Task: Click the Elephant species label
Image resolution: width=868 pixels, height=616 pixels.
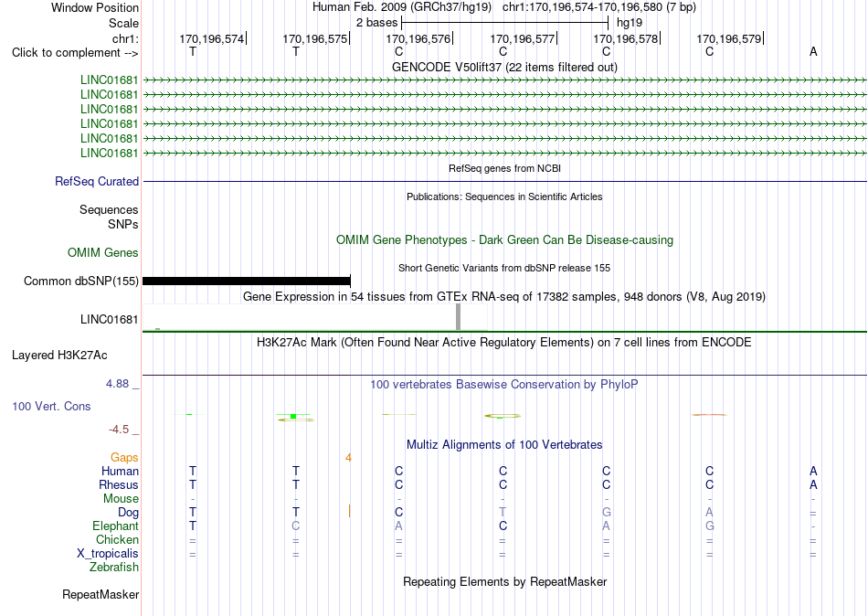Action: tap(115, 526)
